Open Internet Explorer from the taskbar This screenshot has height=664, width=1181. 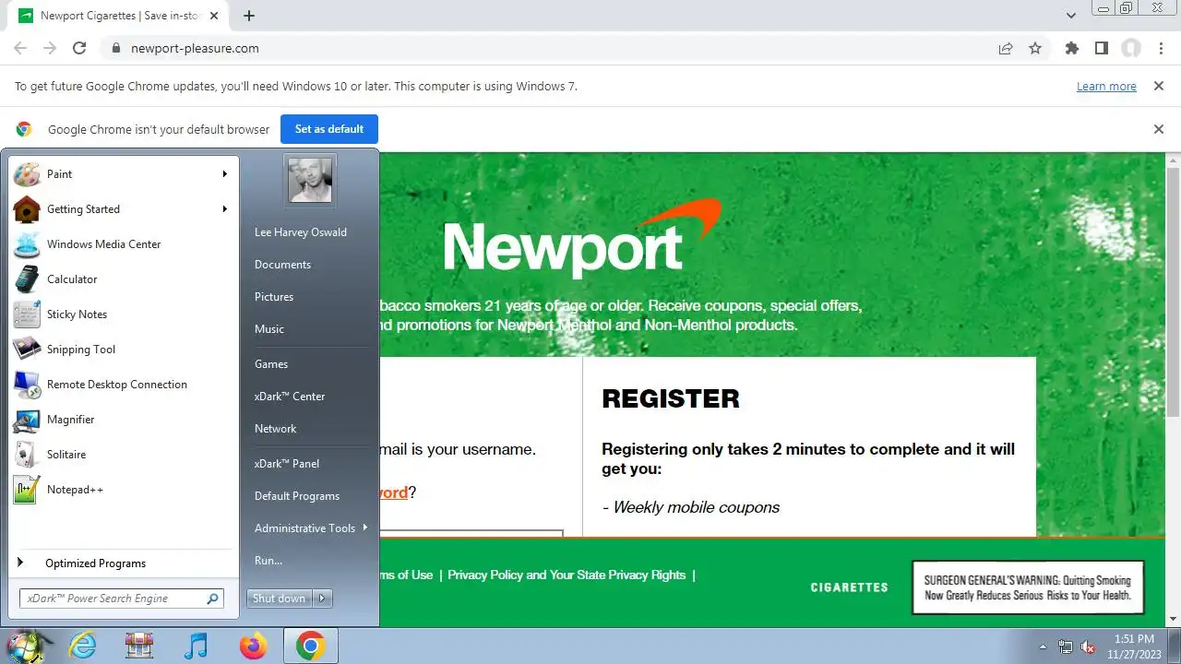[83, 646]
